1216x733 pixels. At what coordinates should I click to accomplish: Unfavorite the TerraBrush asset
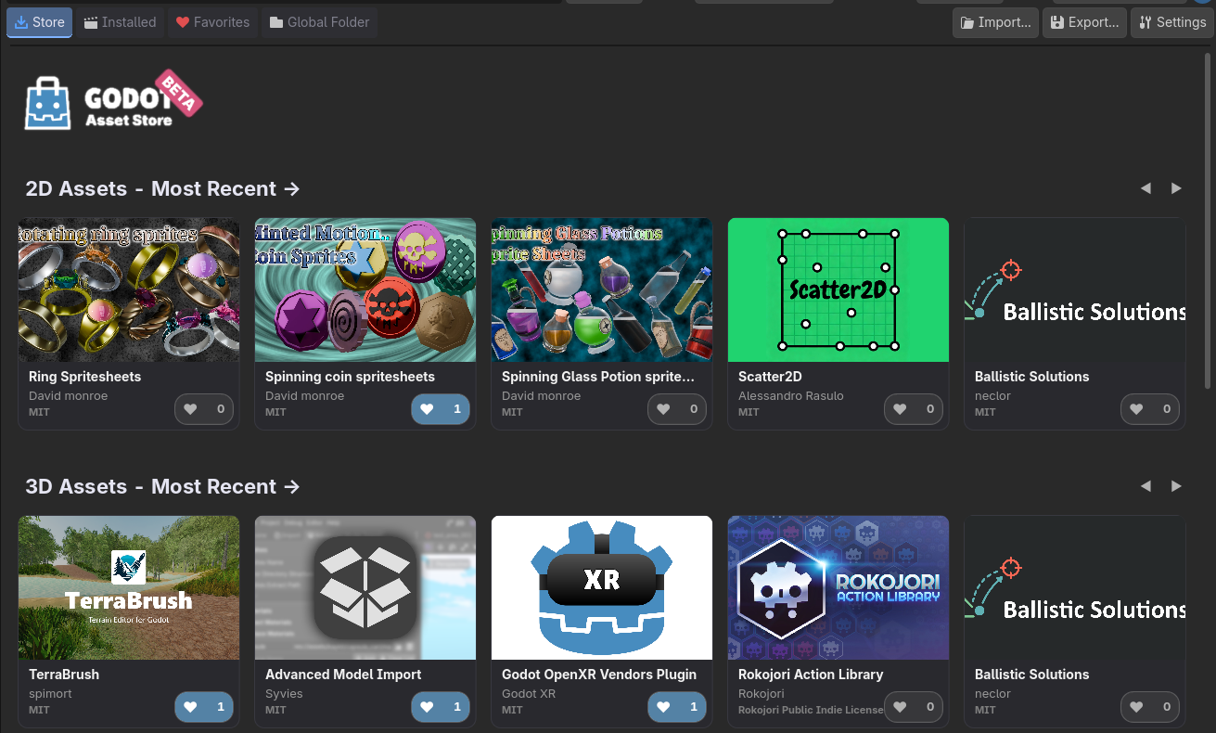pos(204,707)
